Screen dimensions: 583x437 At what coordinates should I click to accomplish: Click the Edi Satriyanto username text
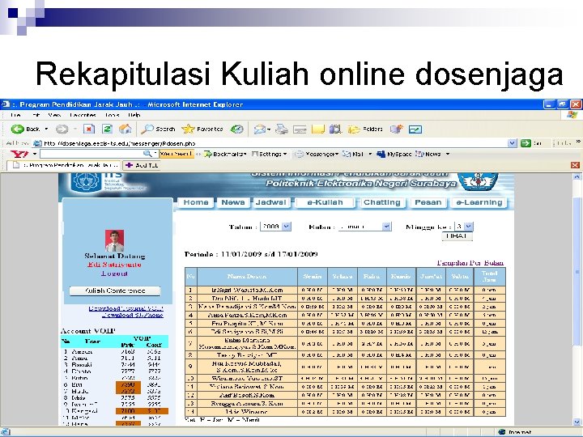[x=114, y=265]
